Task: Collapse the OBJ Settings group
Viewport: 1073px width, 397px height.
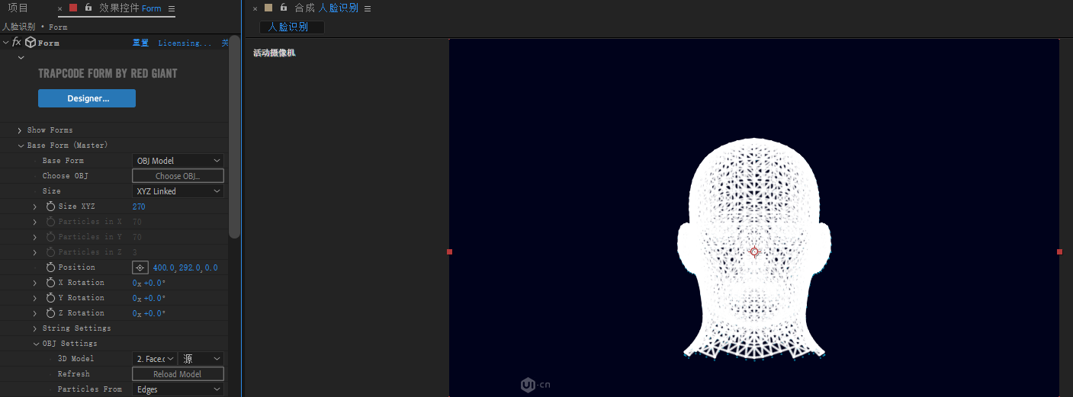Action: tap(36, 344)
